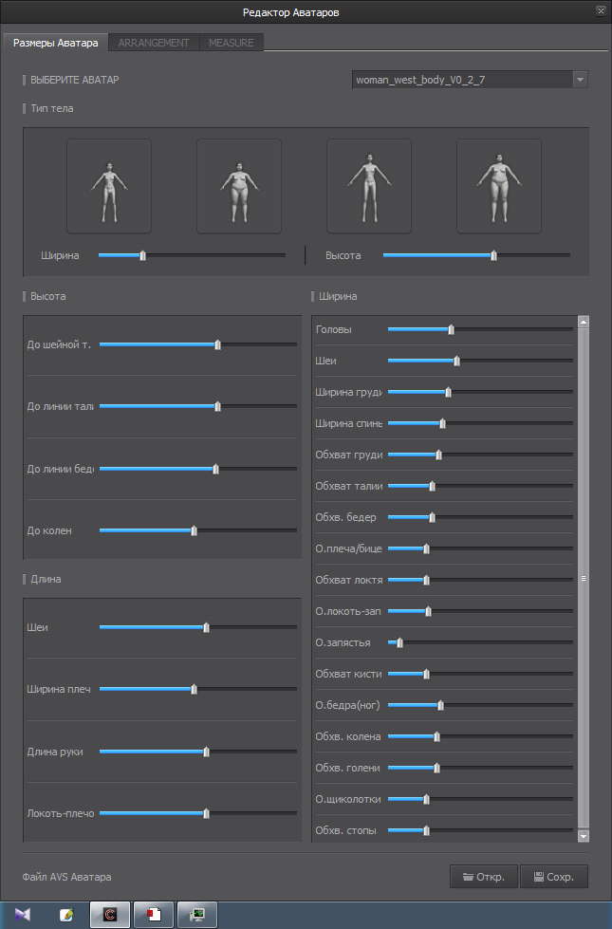Click the Длина руки slider handle
The width and height of the screenshot is (612, 929).
point(206,752)
